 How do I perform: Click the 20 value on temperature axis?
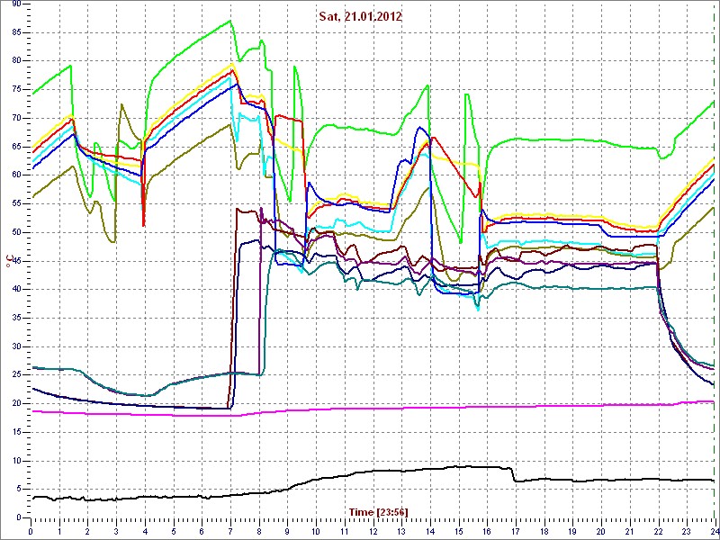(16, 402)
